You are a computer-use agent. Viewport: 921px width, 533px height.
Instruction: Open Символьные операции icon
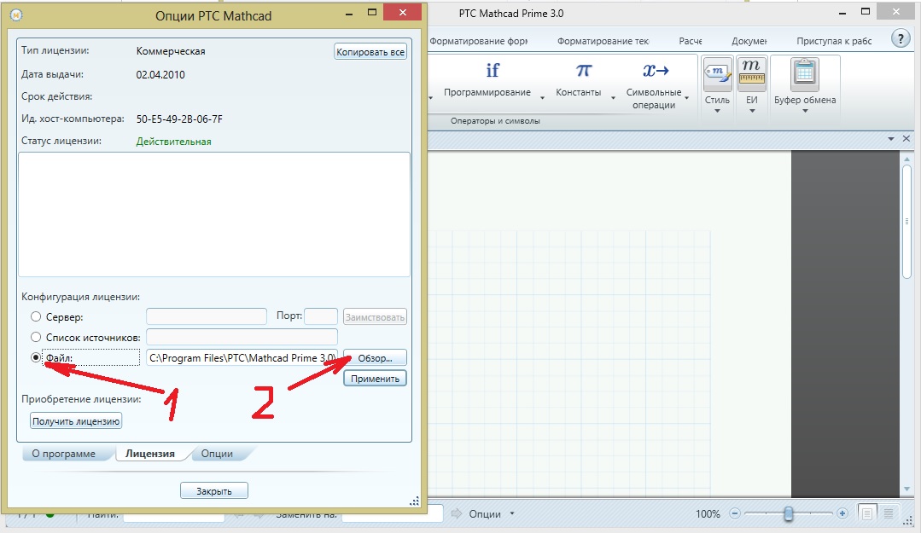656,71
